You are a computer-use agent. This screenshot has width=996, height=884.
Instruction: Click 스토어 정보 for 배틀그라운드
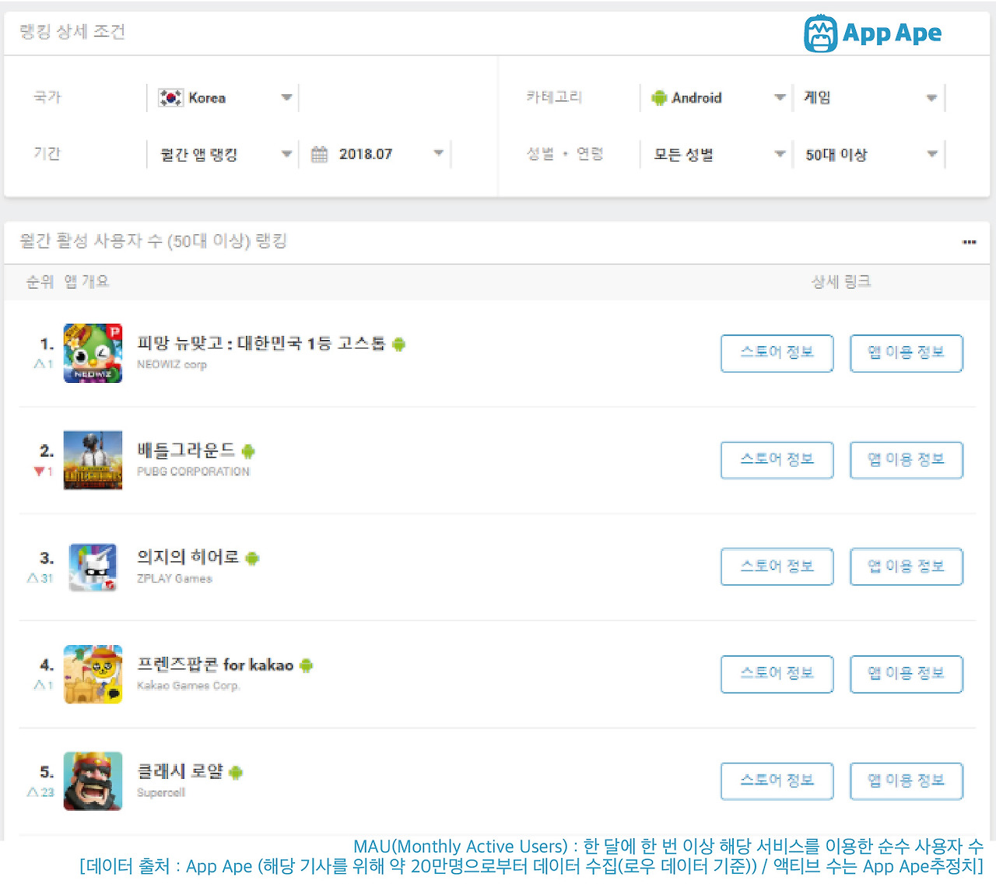[777, 460]
